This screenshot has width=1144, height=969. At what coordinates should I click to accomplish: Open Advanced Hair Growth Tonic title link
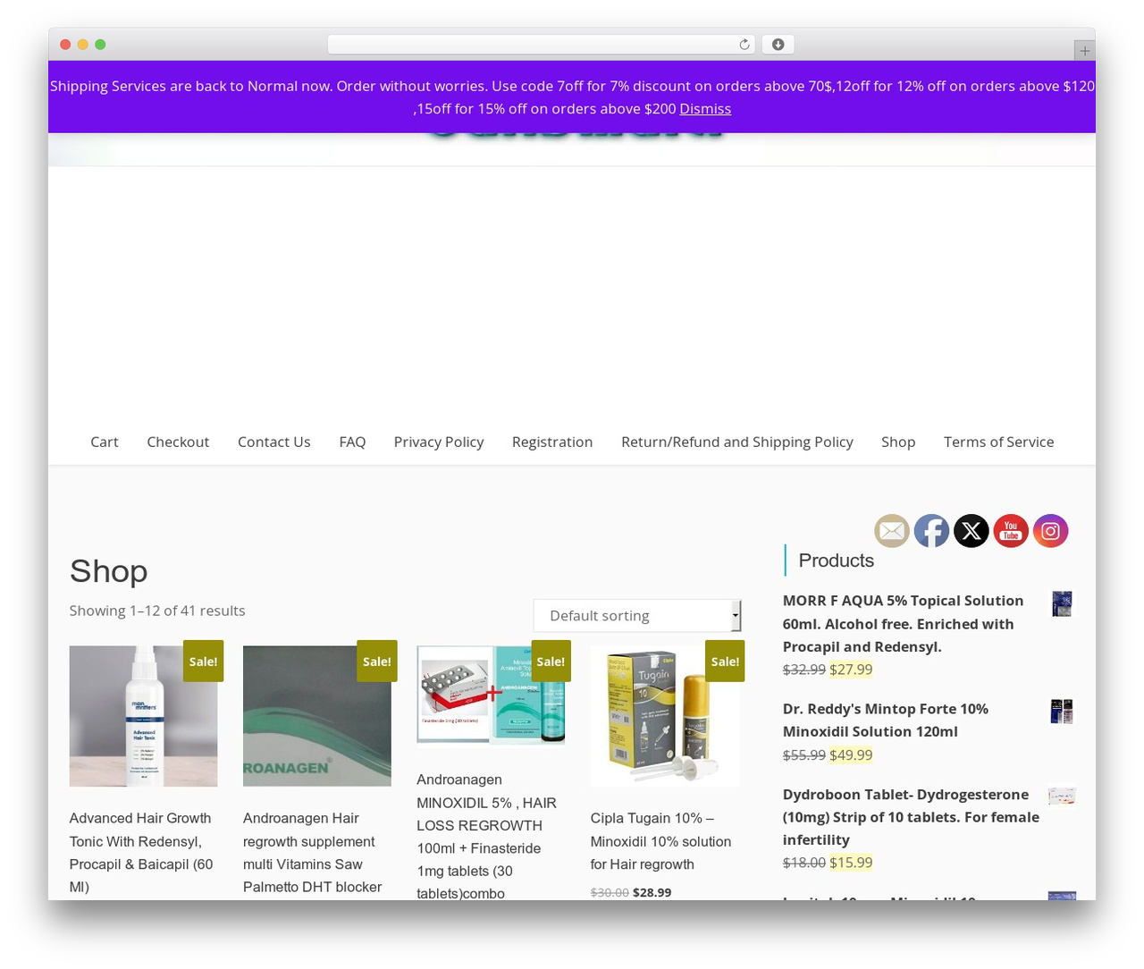coord(141,853)
